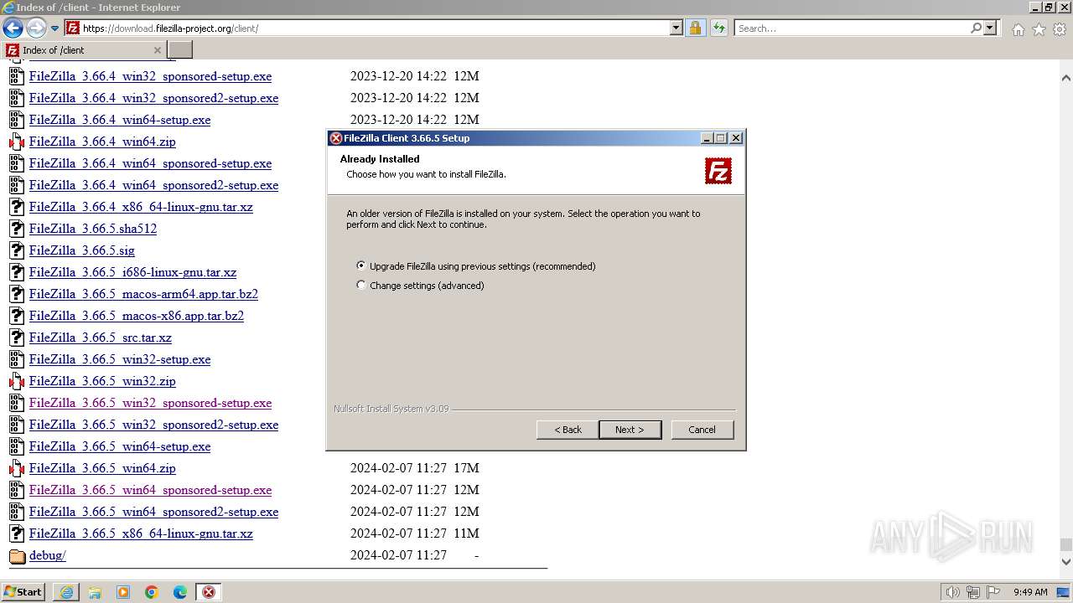The height and width of the screenshot is (603, 1073).
Task: Select 'Change settings (advanced)' radio option
Action: point(361,285)
